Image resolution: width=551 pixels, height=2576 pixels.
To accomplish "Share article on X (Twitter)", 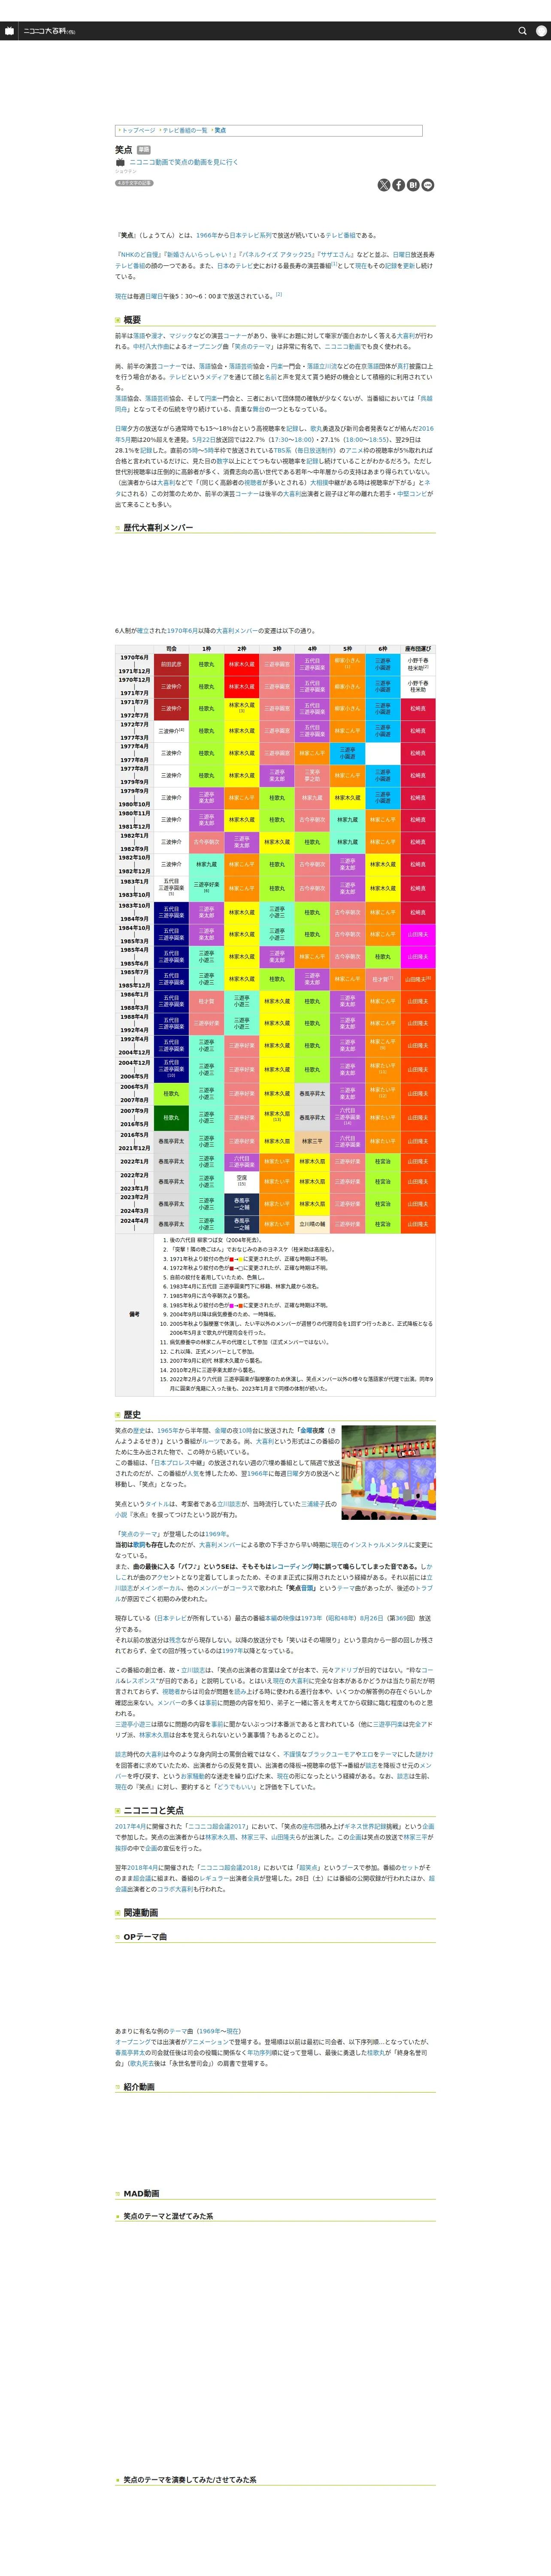I will [x=384, y=185].
